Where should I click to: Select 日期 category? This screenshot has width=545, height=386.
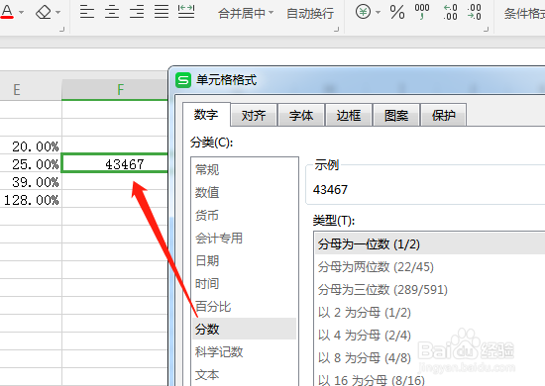tap(244, 260)
